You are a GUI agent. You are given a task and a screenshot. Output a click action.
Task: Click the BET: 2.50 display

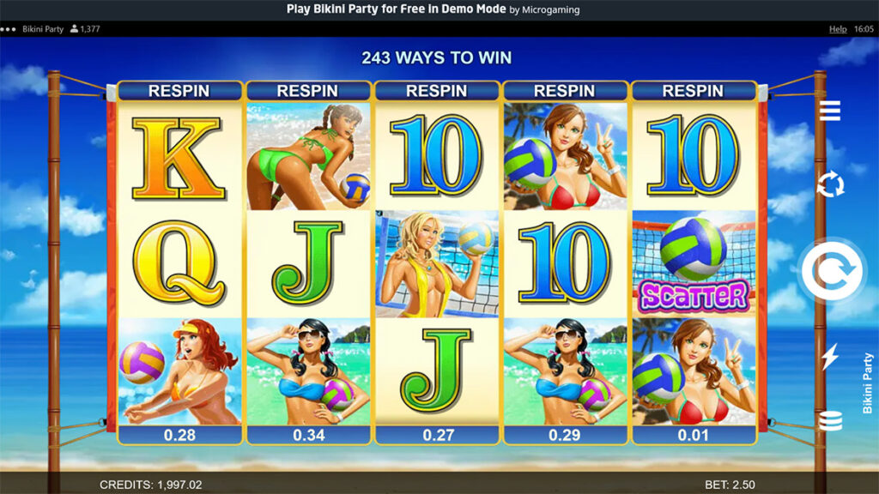(x=730, y=485)
